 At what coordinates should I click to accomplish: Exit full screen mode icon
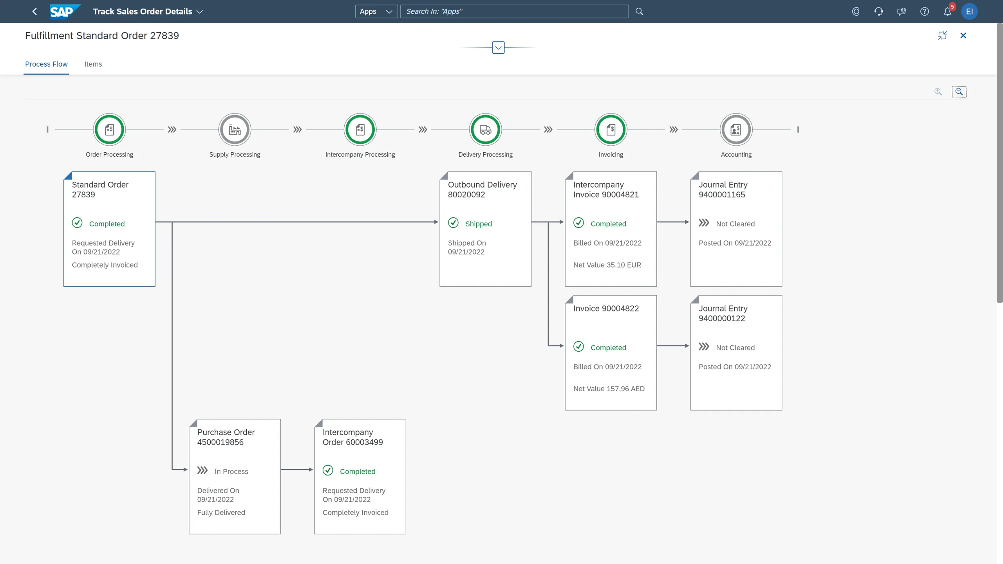point(942,35)
